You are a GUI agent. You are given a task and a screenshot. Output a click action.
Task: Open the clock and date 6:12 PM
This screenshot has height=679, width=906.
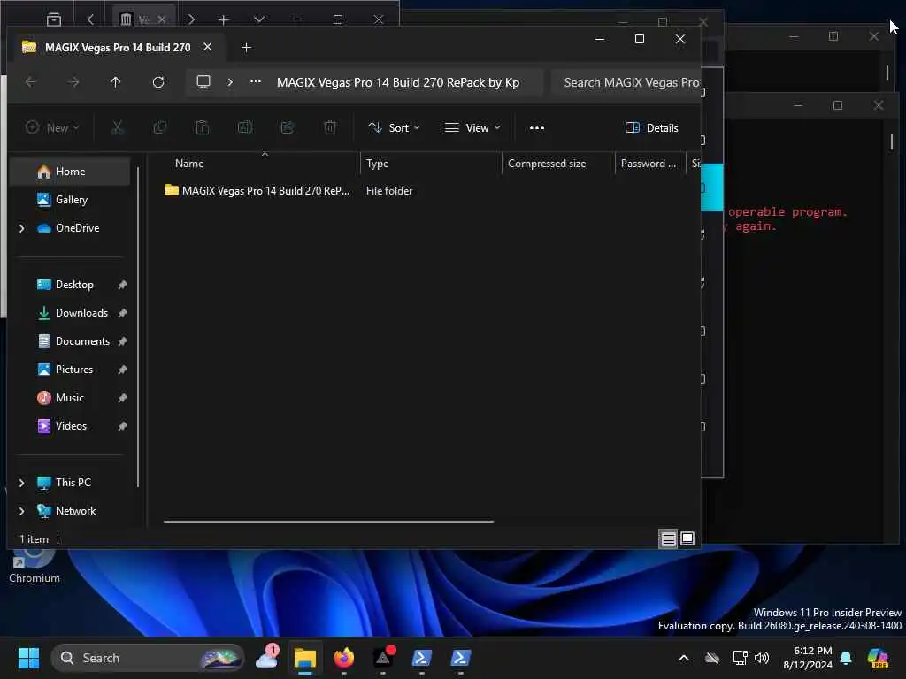pos(808,658)
